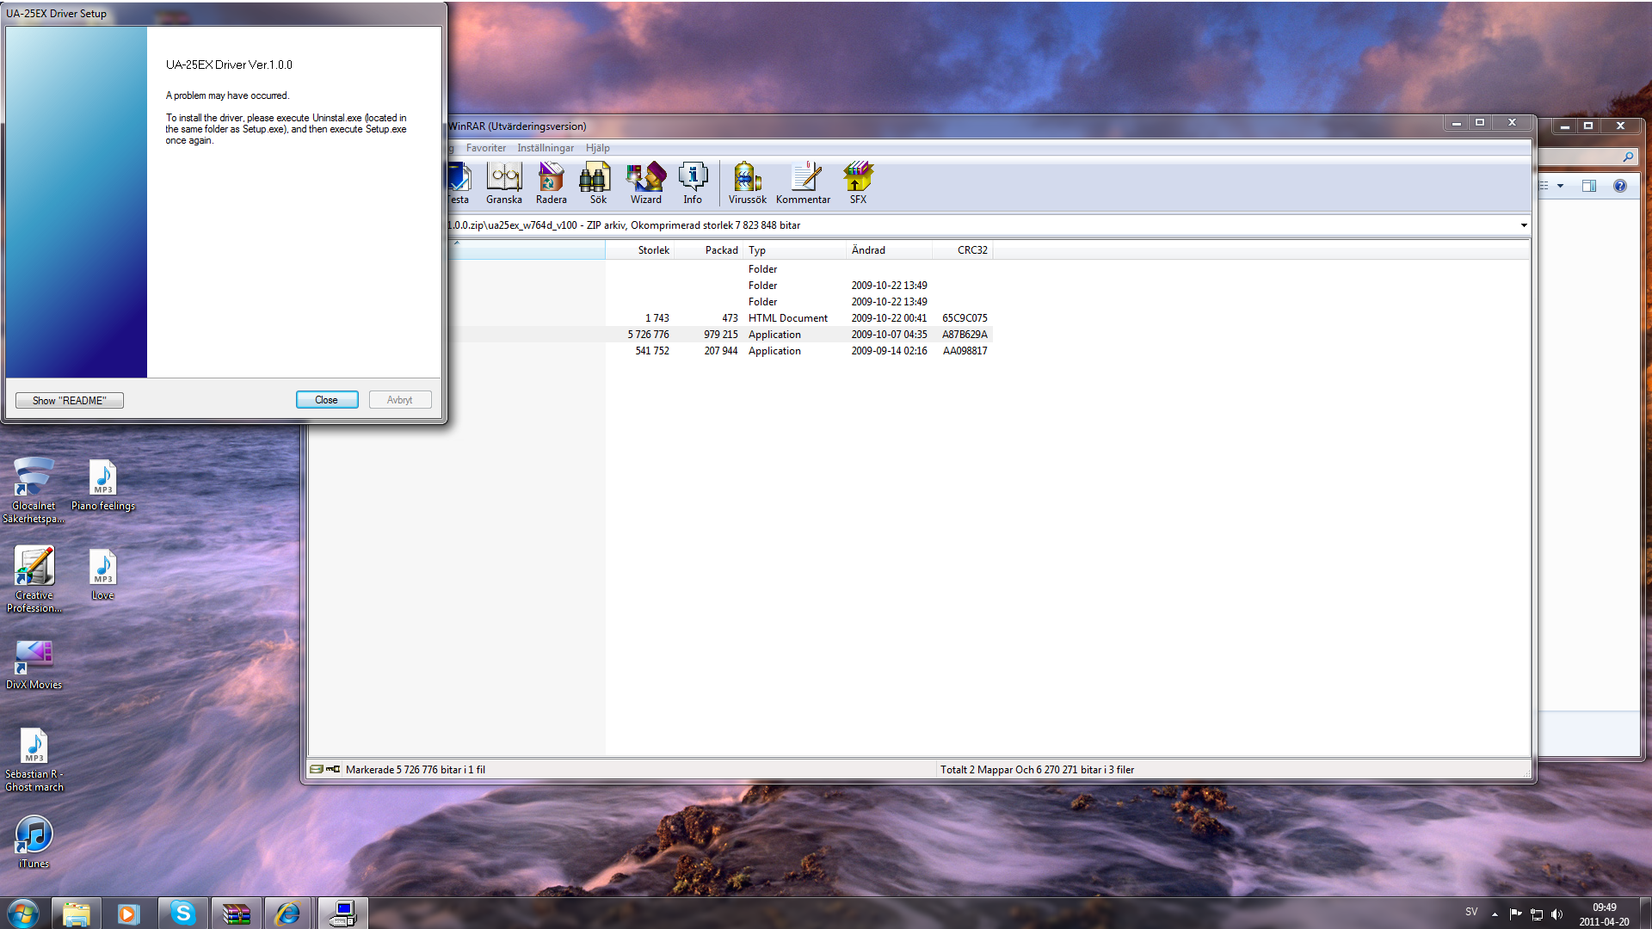Open Windows Explorer from the taskbar
1652x929 pixels.
(x=76, y=914)
